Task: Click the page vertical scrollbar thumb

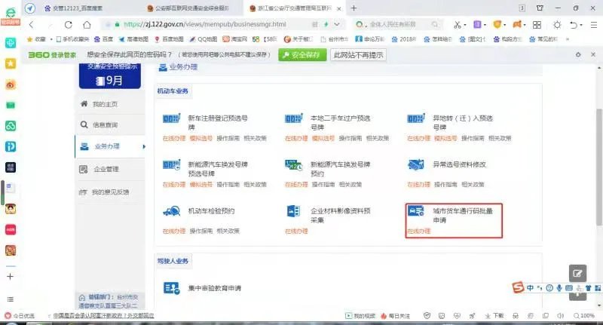Action: coord(598,167)
